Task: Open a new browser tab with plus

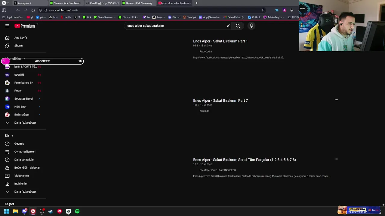Action: 196,3
